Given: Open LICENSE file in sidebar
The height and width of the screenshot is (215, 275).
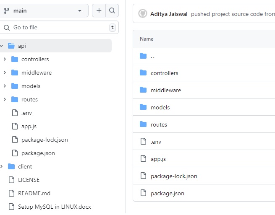Looking at the screenshot, I should 29,180.
